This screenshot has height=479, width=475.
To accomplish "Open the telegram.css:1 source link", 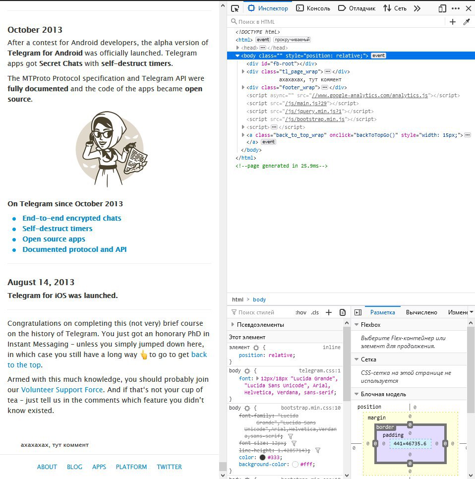I will click(x=319, y=370).
